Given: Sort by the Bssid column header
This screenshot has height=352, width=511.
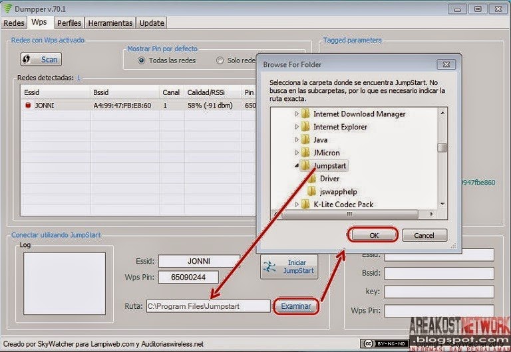Looking at the screenshot, I should point(124,92).
